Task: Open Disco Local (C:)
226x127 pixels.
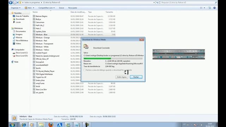Action: point(22,53)
